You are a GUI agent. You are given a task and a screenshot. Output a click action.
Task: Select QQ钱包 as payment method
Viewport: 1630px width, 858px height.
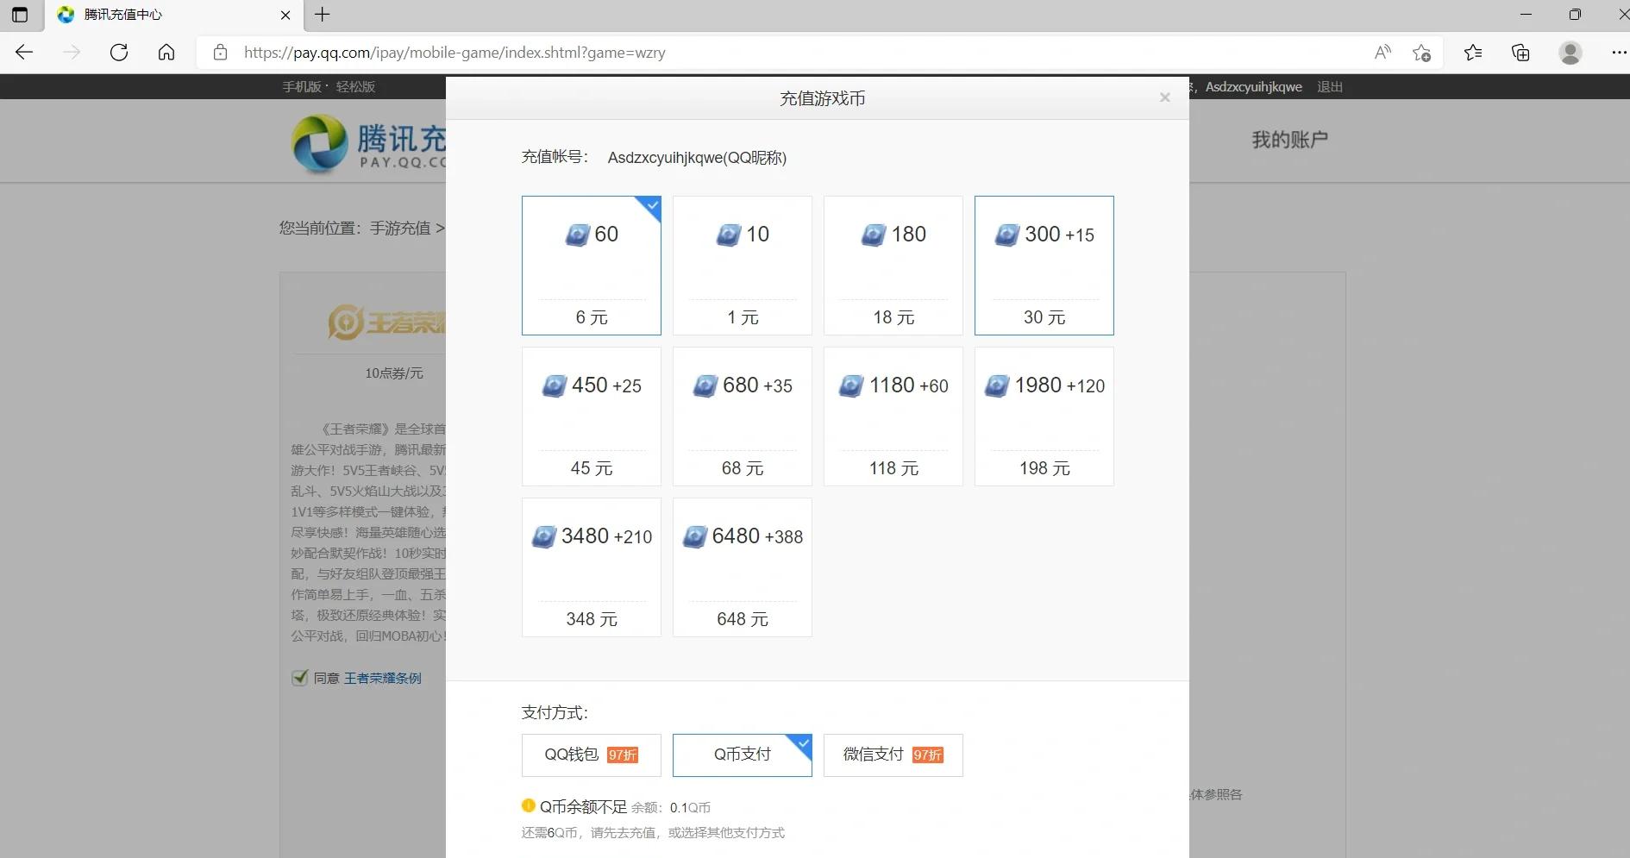click(591, 755)
